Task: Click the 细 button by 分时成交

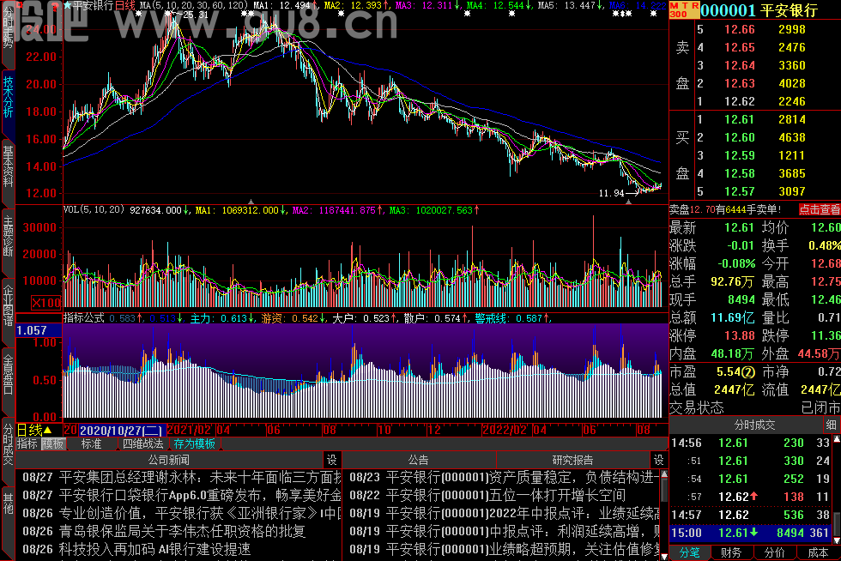Action: click(x=832, y=425)
